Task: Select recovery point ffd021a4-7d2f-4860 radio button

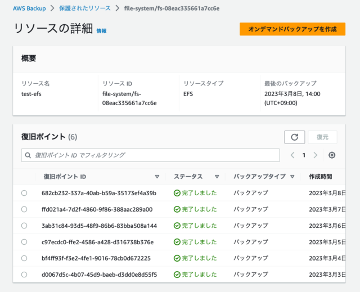Action: [24, 209]
